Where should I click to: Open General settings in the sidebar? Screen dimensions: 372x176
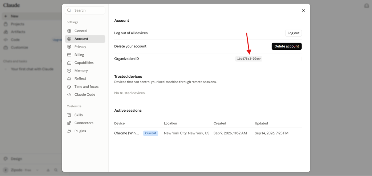pos(85,31)
